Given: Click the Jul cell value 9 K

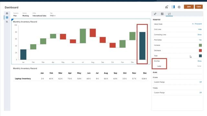Looking at the screenshot, I should coord(97,79).
